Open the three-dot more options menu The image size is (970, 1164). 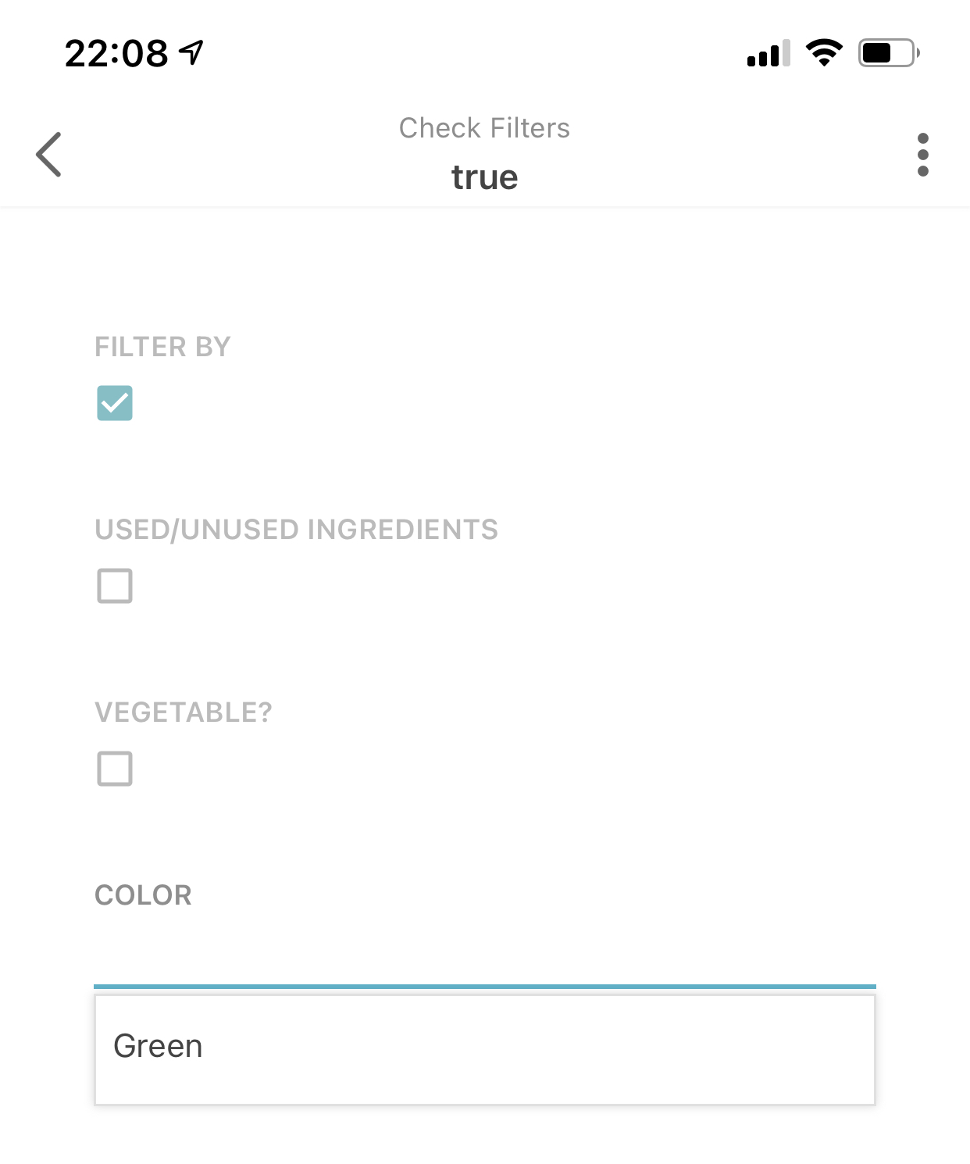coord(922,155)
